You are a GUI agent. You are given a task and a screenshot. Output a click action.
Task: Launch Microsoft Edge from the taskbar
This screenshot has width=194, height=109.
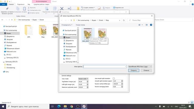(59, 106)
